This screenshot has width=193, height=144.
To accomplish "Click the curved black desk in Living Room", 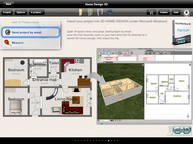I will tap(52, 94).
